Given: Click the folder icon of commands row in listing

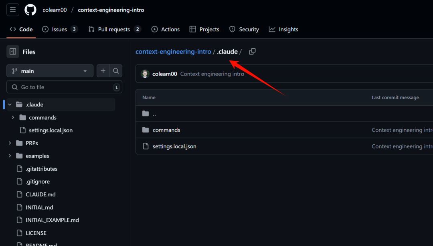Looking at the screenshot, I should pyautogui.click(x=146, y=130).
